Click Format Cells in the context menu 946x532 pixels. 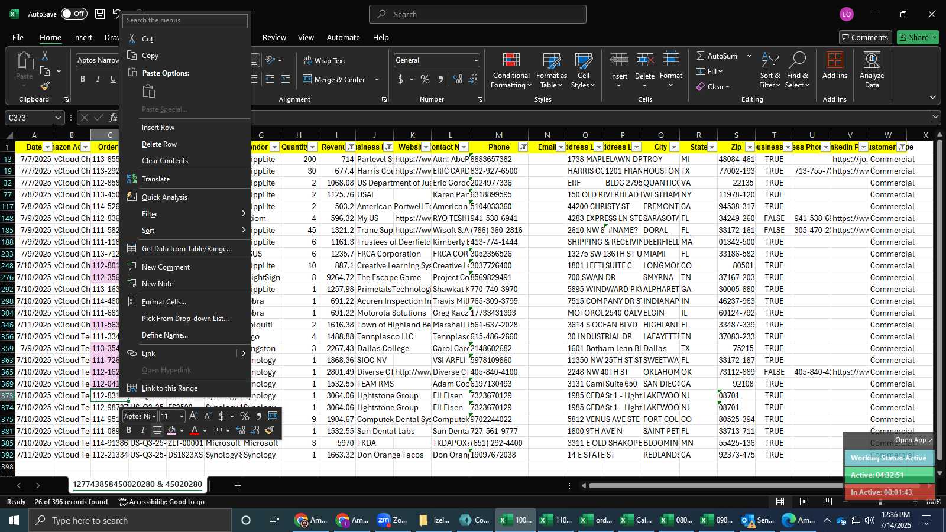pos(164,302)
